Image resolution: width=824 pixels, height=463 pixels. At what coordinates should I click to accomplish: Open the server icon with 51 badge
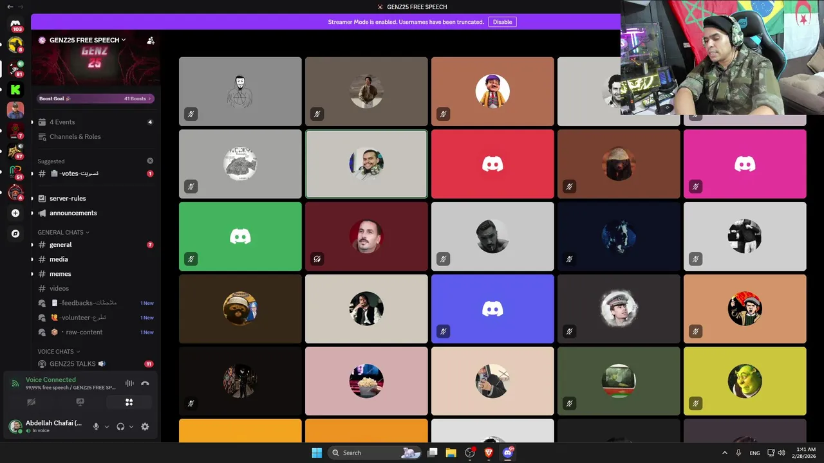[x=15, y=172]
